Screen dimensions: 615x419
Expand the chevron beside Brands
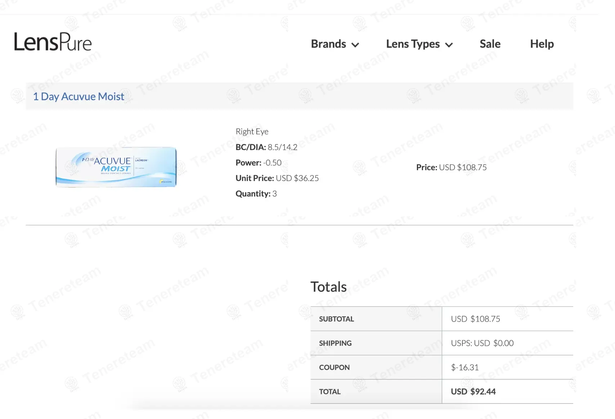(x=355, y=45)
